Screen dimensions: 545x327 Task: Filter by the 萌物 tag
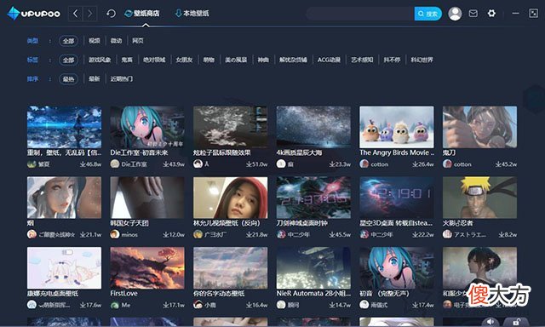pyautogui.click(x=209, y=60)
